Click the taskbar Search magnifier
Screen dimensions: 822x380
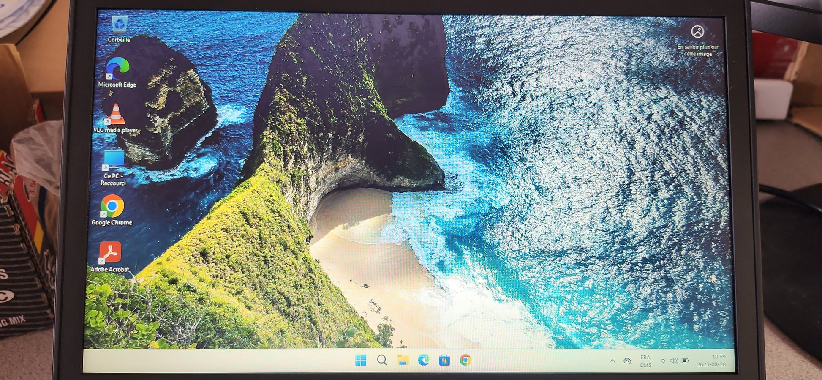coord(382,360)
